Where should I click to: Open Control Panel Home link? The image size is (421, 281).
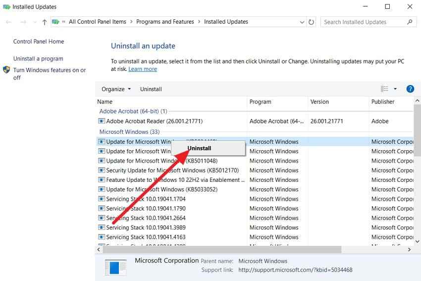(39, 41)
